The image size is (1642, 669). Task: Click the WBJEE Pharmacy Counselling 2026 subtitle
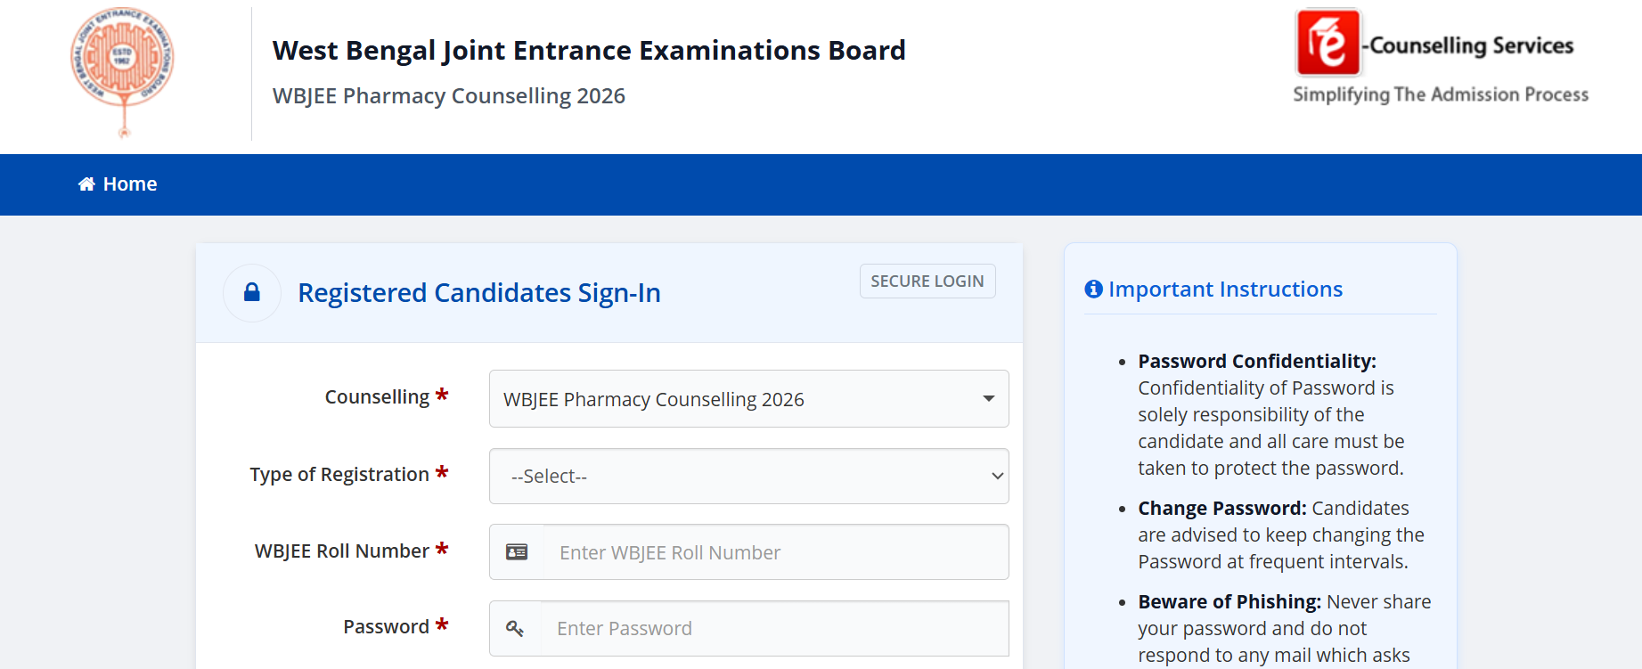pos(449,96)
